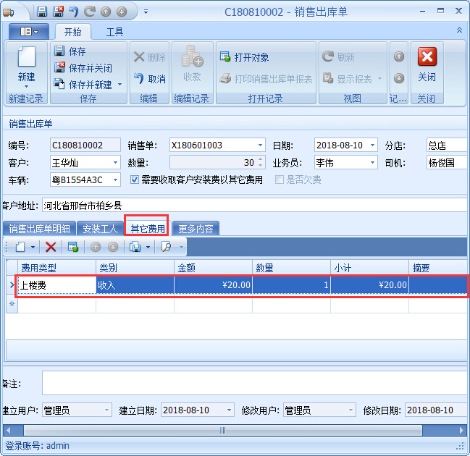Click the 数量 spinner stepper arrows
Image resolution: width=470 pixels, height=456 pixels.
[x=261, y=163]
